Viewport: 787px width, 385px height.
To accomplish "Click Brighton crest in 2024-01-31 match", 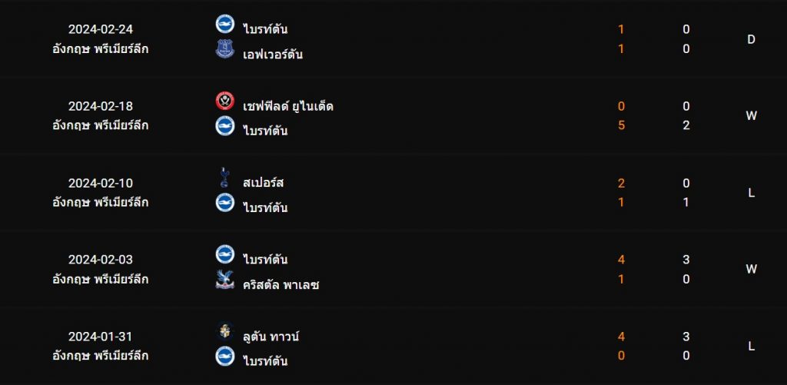I will coord(224,356).
